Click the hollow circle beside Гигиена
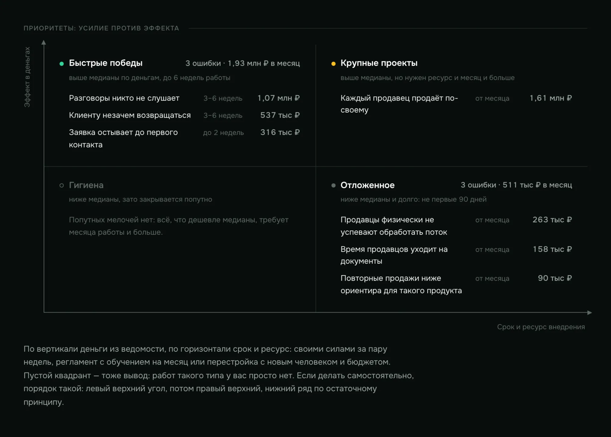The image size is (611, 437). (62, 185)
